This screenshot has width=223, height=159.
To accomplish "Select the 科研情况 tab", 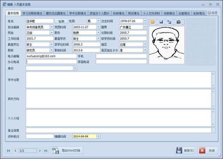I will coord(119,13).
